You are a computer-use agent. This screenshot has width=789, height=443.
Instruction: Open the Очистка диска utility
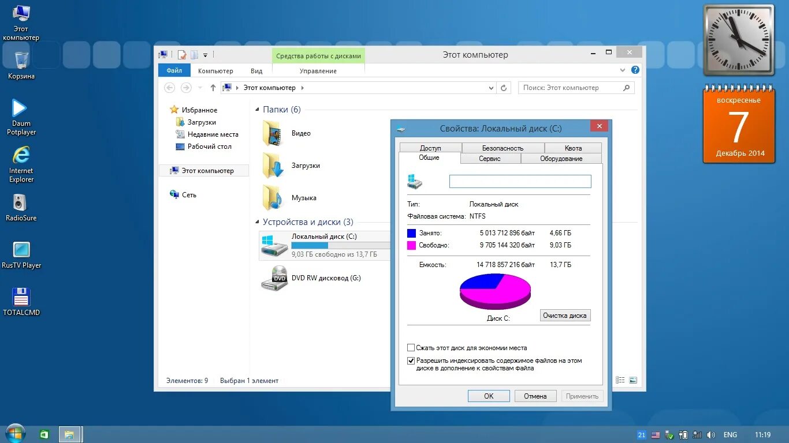(564, 315)
